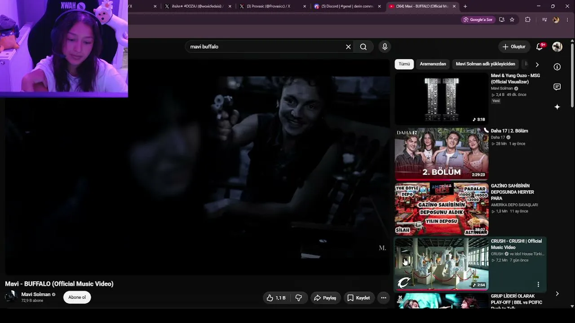Clear the 'mavi buffalo' search text

click(348, 47)
